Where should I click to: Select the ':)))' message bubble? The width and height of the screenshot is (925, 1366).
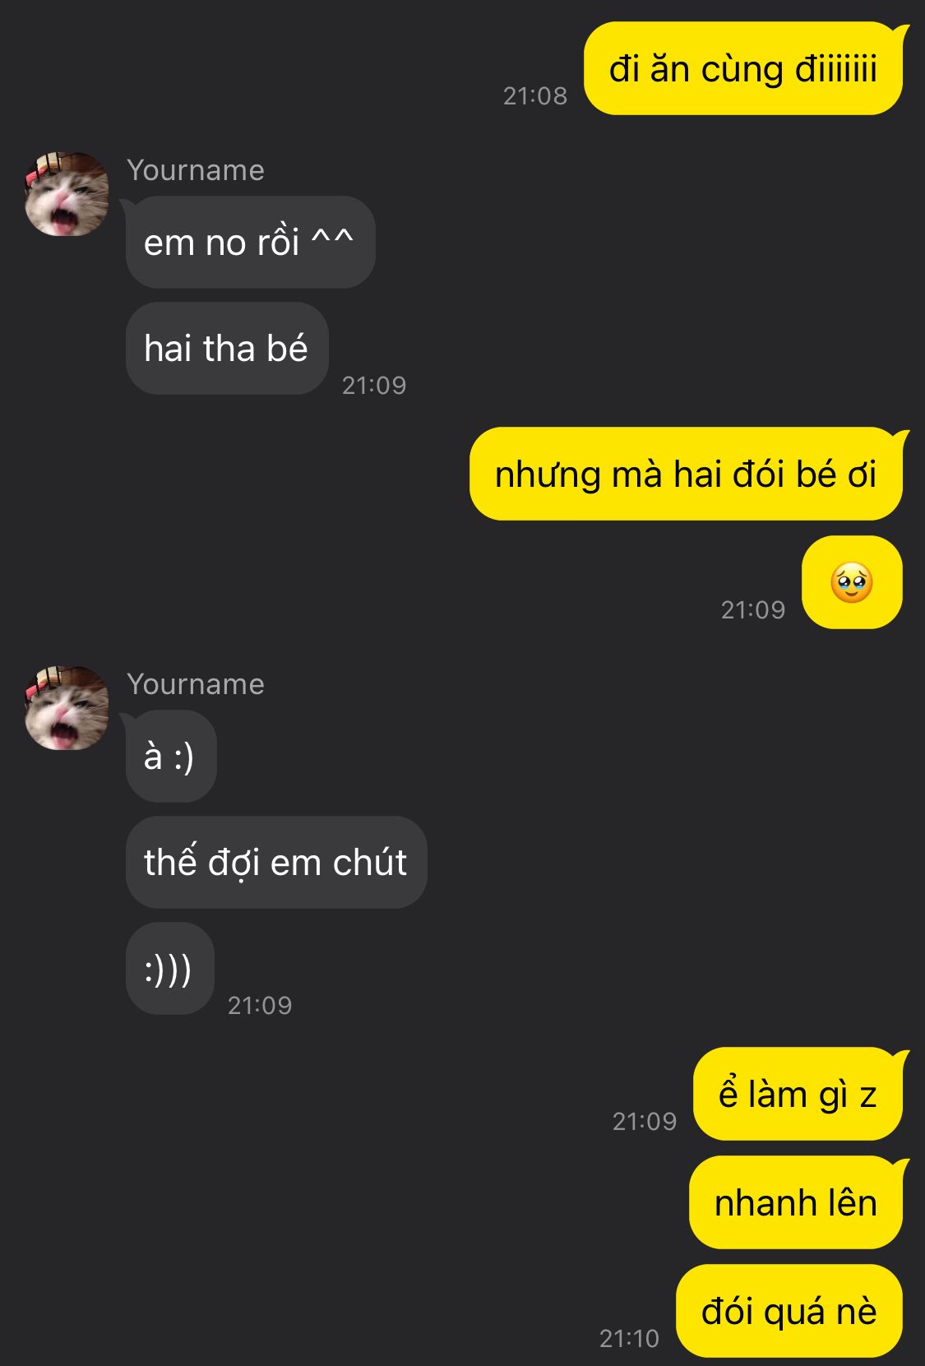(170, 968)
